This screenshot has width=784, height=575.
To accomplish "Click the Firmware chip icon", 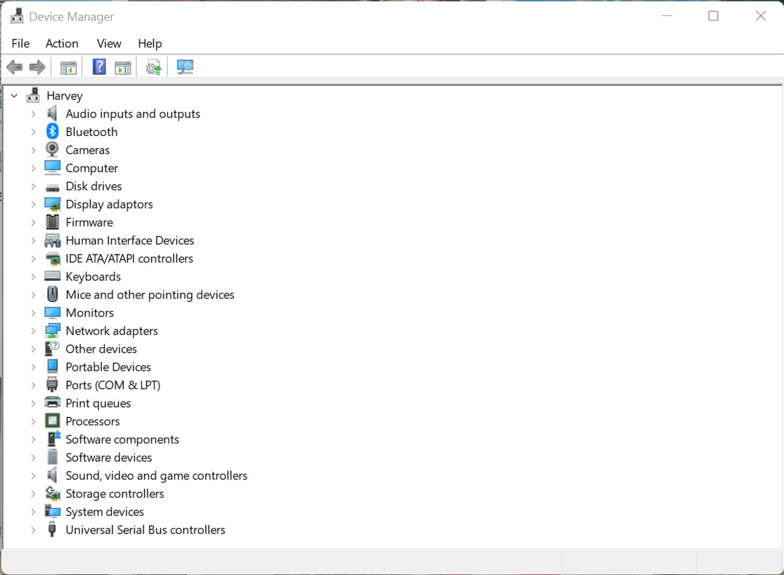I will [x=52, y=222].
